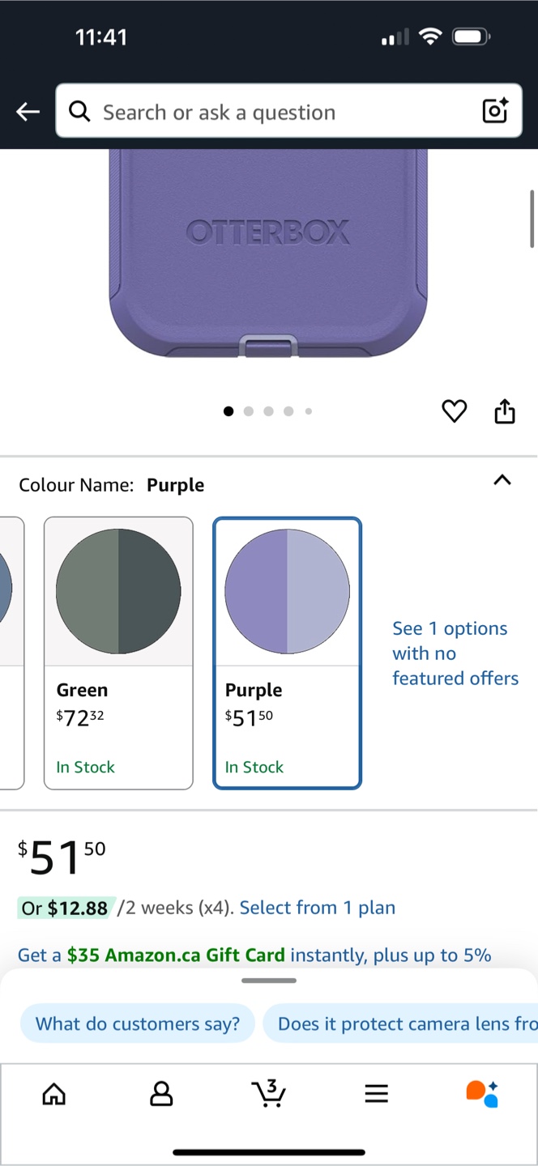538x1166 pixels.
Task: Open camera lens search icon
Action: tap(494, 111)
